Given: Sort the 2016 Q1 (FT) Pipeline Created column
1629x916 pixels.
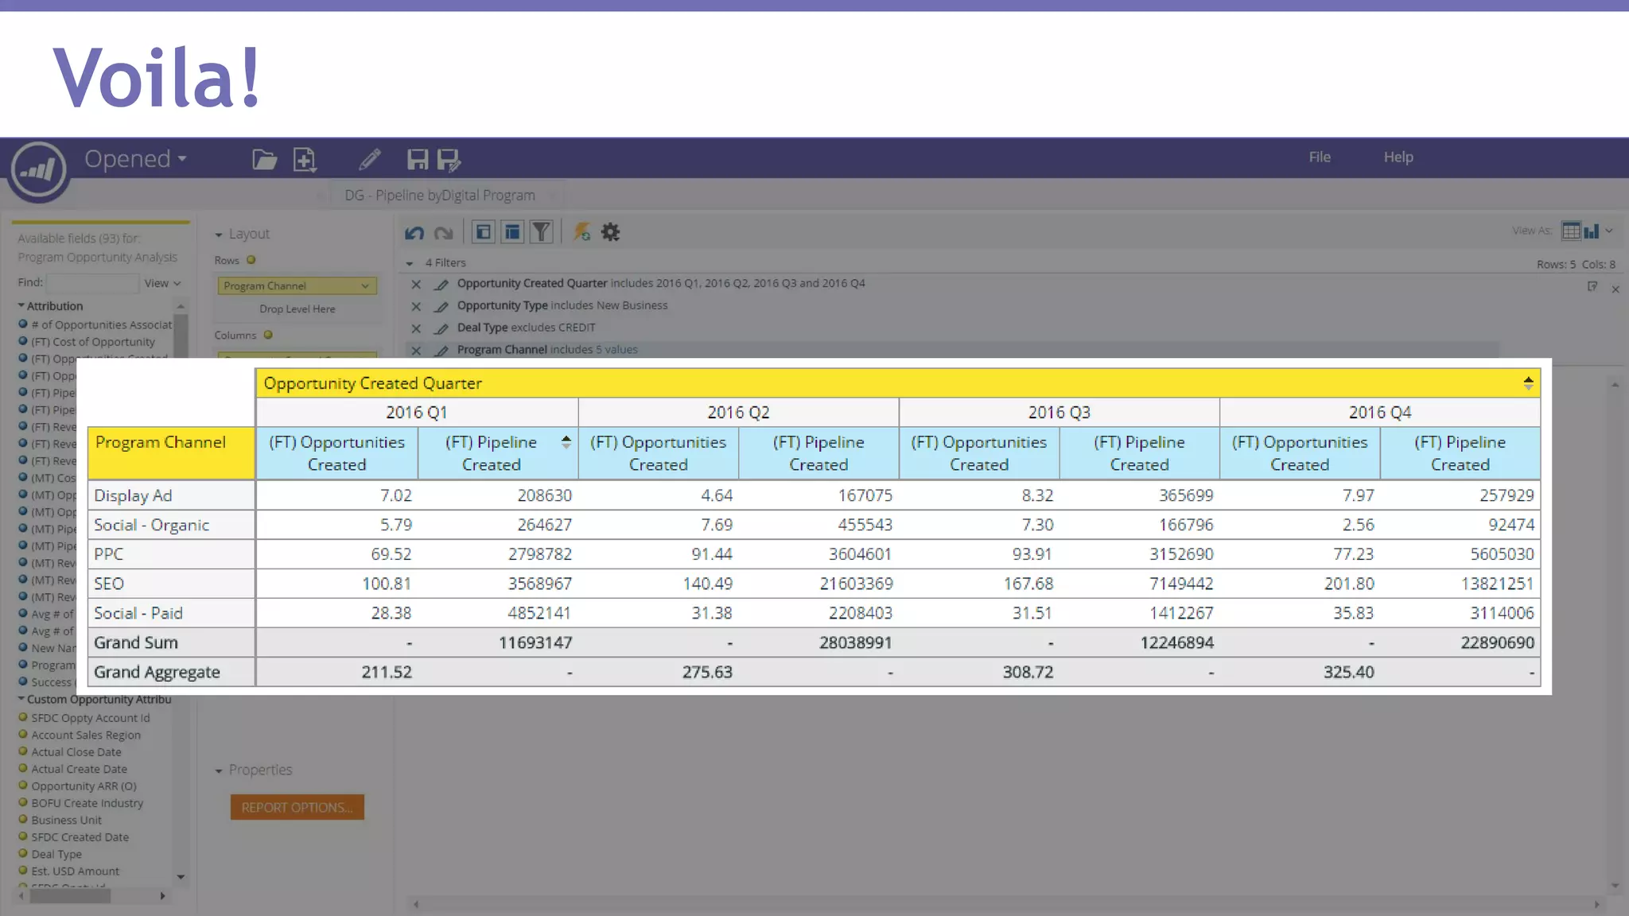Looking at the screenshot, I should coord(566,442).
